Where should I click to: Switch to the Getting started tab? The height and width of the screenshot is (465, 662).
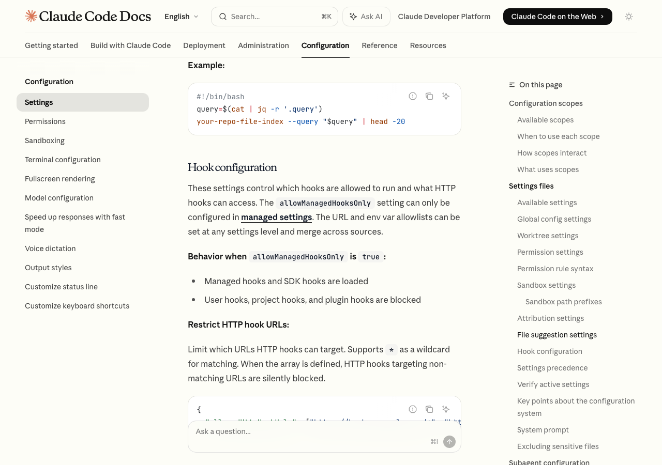(51, 45)
